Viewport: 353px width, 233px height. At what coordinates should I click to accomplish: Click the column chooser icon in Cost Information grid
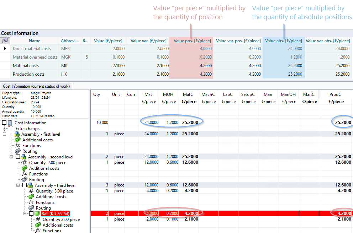click(x=5, y=41)
